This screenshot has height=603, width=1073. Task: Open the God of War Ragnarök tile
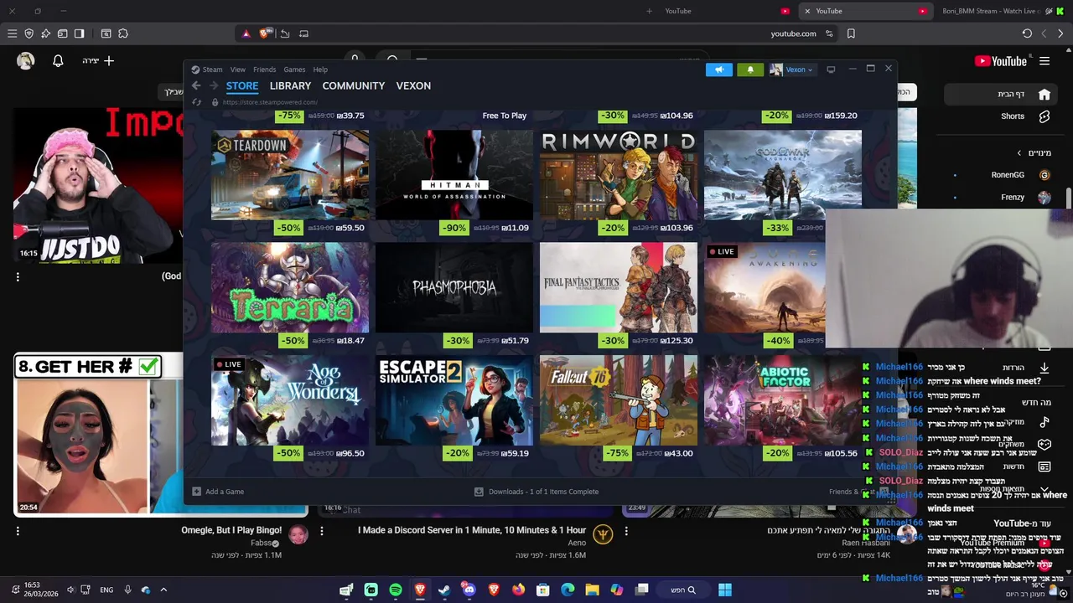pos(783,175)
